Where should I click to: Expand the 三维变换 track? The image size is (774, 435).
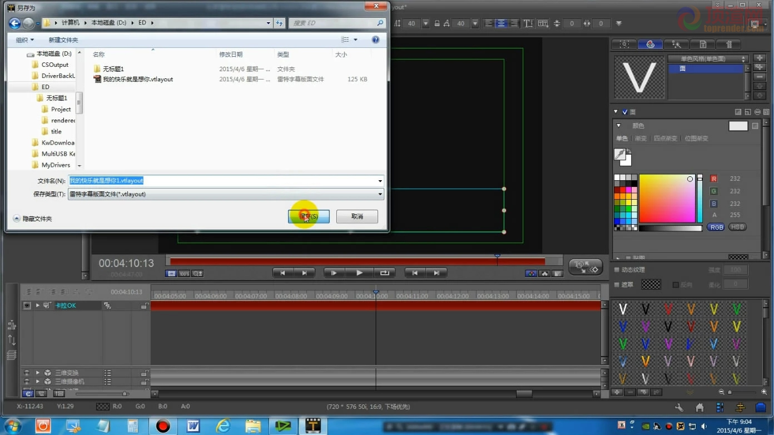click(38, 373)
